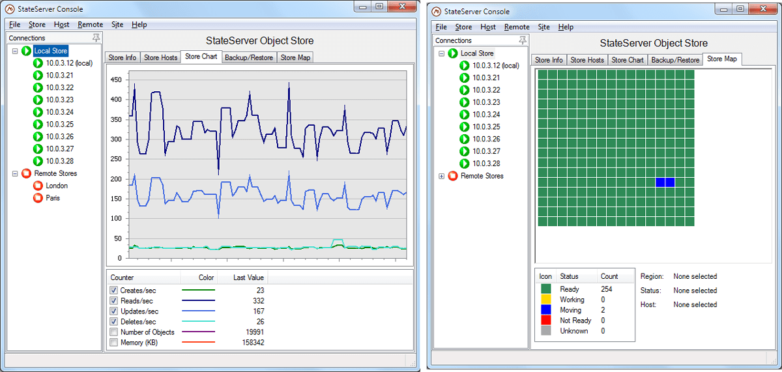Switch to Store Info tab in left window
Image resolution: width=782 pixels, height=372 pixels.
[123, 57]
